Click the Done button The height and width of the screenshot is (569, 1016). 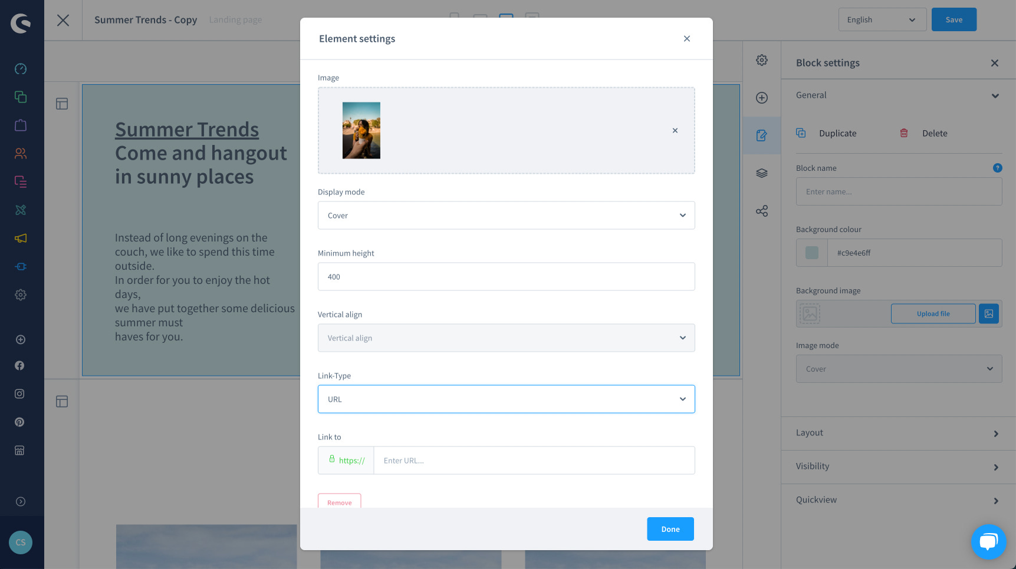coord(670,529)
